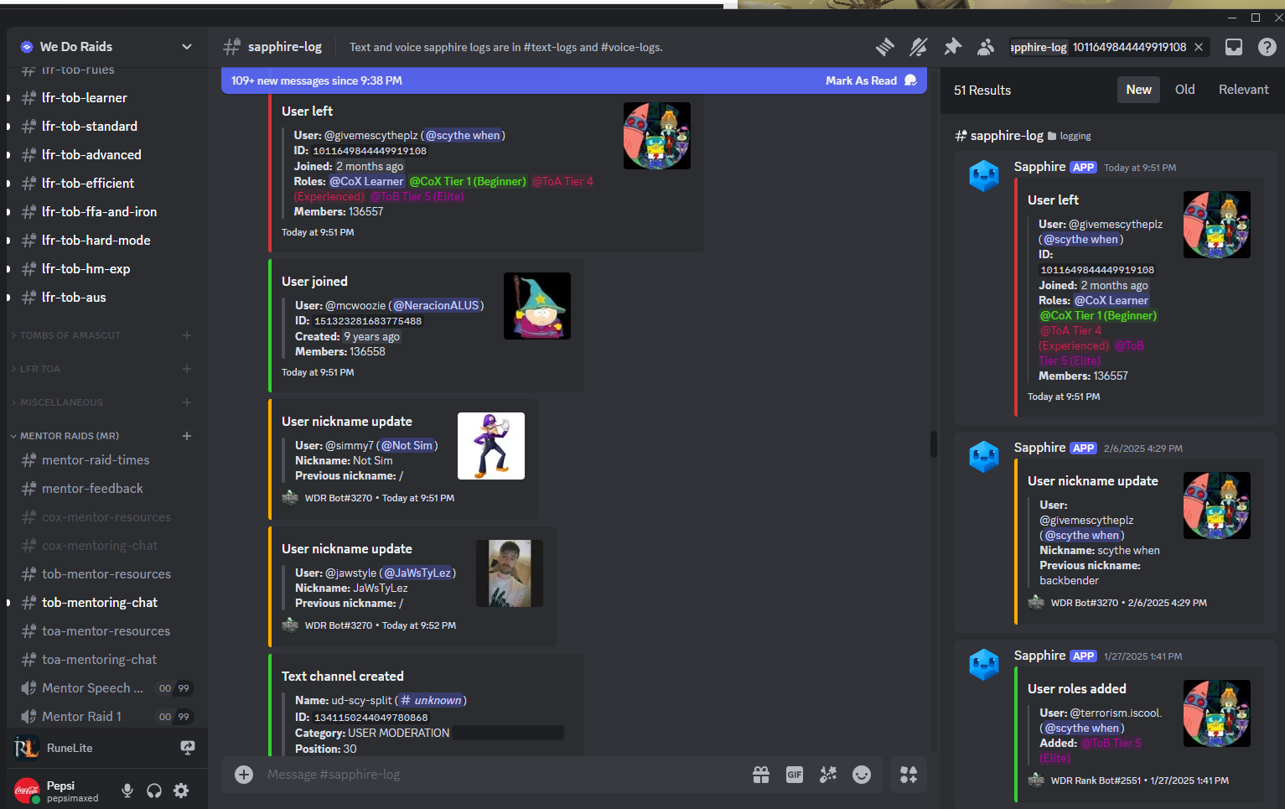This screenshot has width=1285, height=809.
Task: Mute the microphone toggle
Action: (x=127, y=791)
